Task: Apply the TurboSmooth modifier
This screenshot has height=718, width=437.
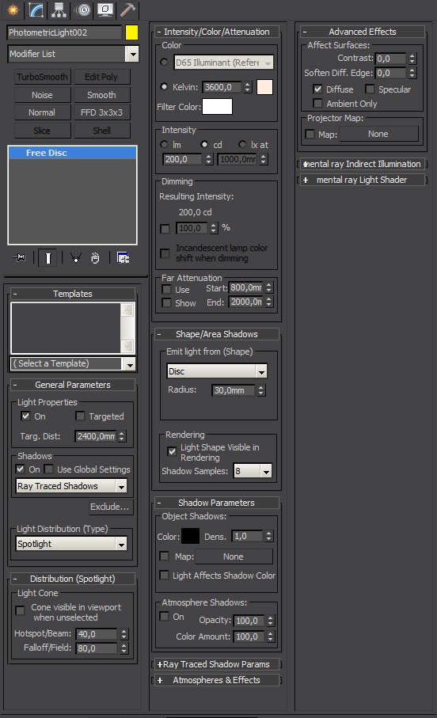Action: (42, 77)
